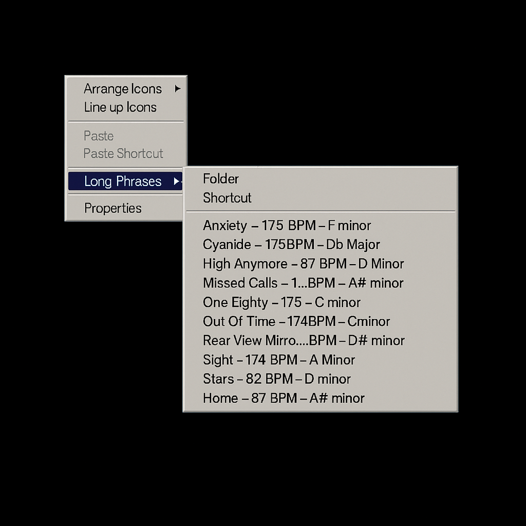The height and width of the screenshot is (526, 526).
Task: Pick Anxiety – 175 BPM – F minor
Action: (x=321, y=226)
